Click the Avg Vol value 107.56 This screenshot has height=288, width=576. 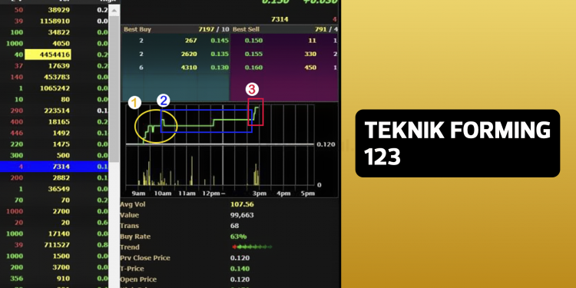tap(242, 204)
